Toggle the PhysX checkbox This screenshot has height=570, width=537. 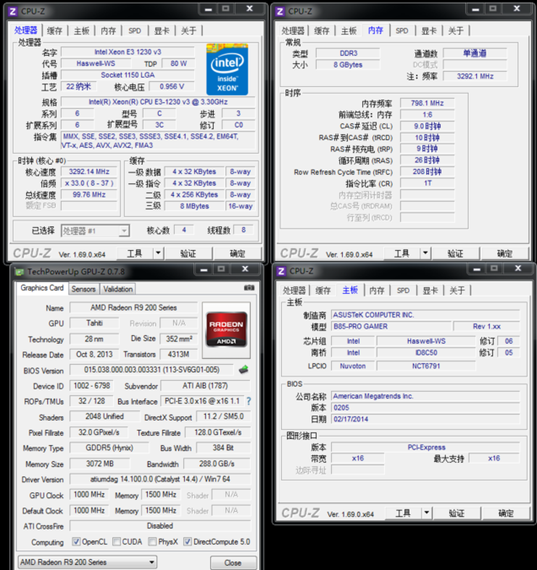click(152, 542)
